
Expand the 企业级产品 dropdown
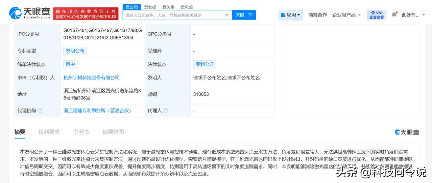click(x=346, y=15)
